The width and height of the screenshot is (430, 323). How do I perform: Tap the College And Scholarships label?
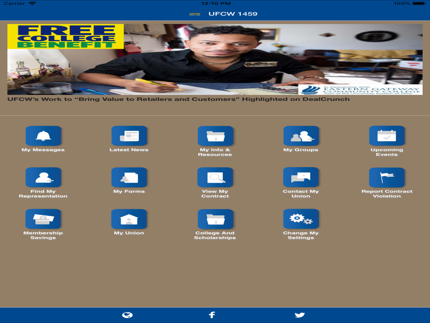click(215, 235)
